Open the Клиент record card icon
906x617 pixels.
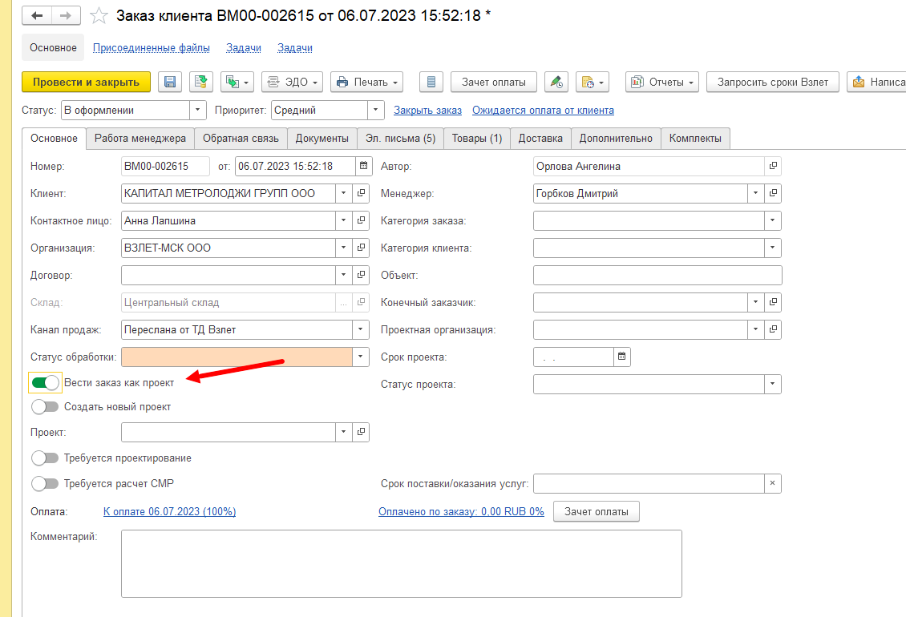click(361, 194)
